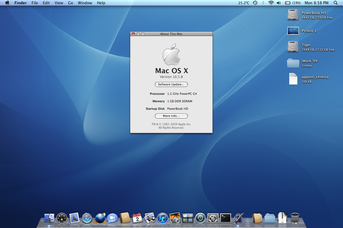Click the "1.5 GHz PowerPC G4" processor value
343x228 pixels.
point(182,94)
